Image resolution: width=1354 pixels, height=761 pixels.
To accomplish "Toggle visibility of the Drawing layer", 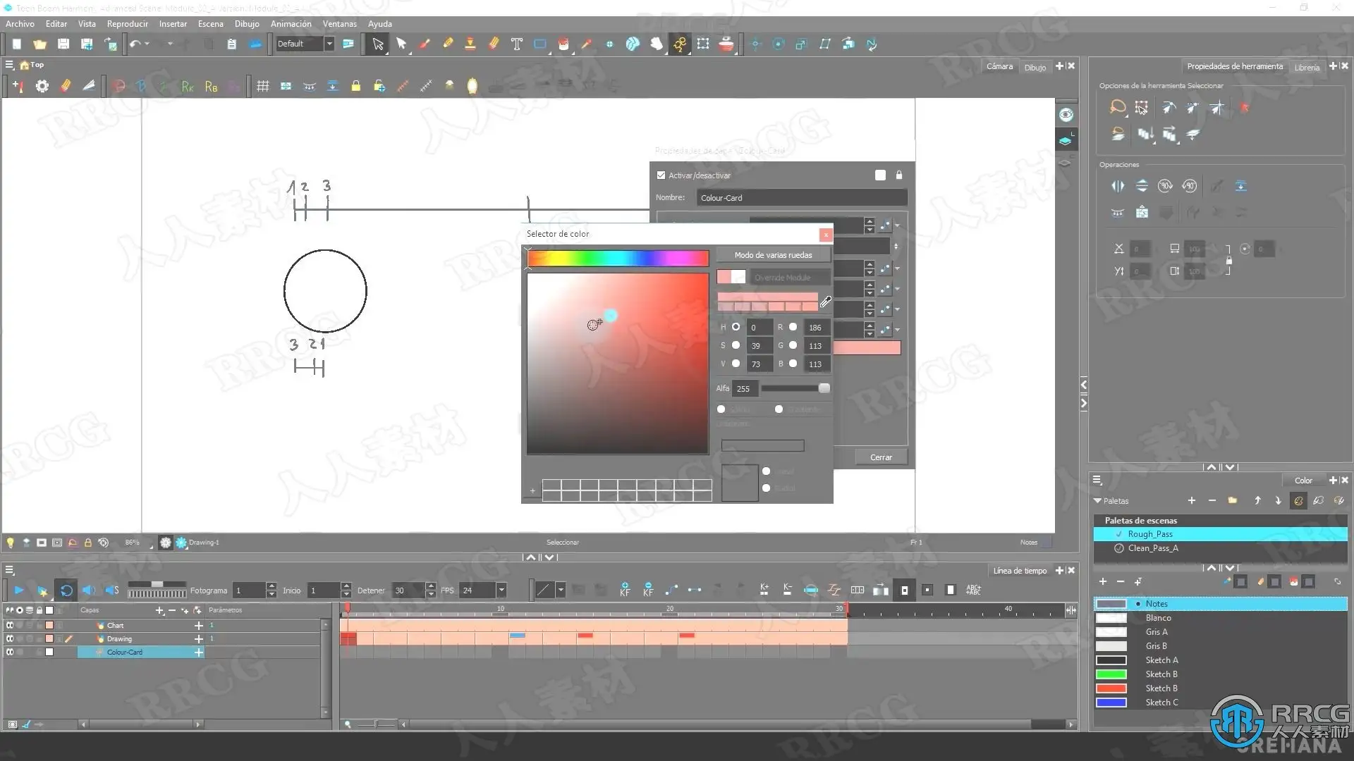I will 10,638.
